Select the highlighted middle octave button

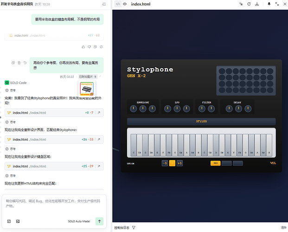[x=172, y=163]
